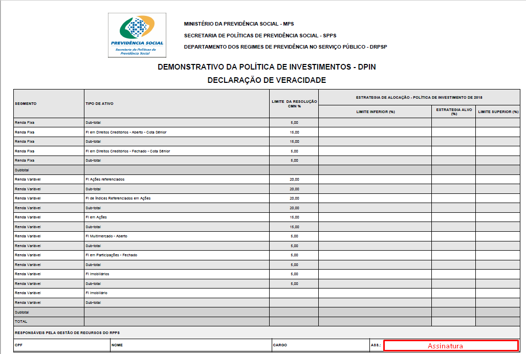The height and width of the screenshot is (354, 526).
Task: Select the FI Multimercado - Aberto cell
Action: pos(106,236)
